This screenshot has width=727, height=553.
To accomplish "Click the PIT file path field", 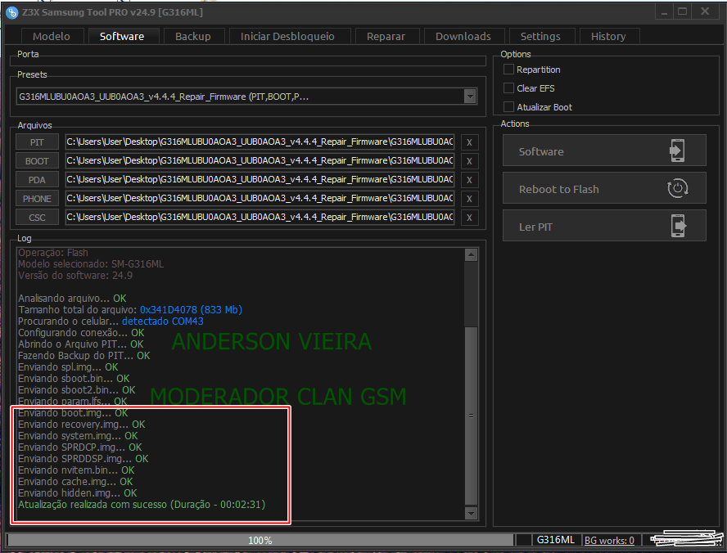I will click(260, 142).
